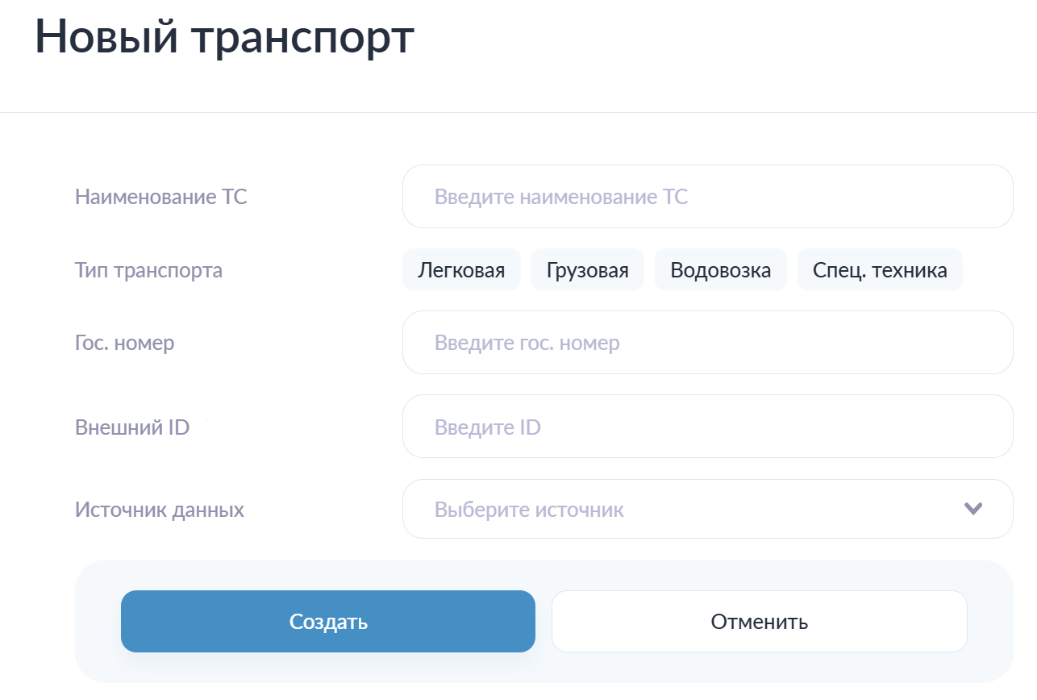
Task: Click the 'Источник данных' label
Action: (160, 510)
